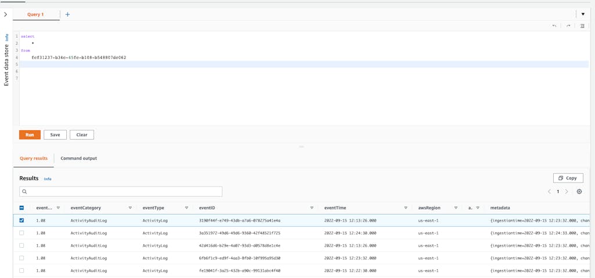
Task: Click the sort arrow on eventTime column
Action: coord(406,208)
